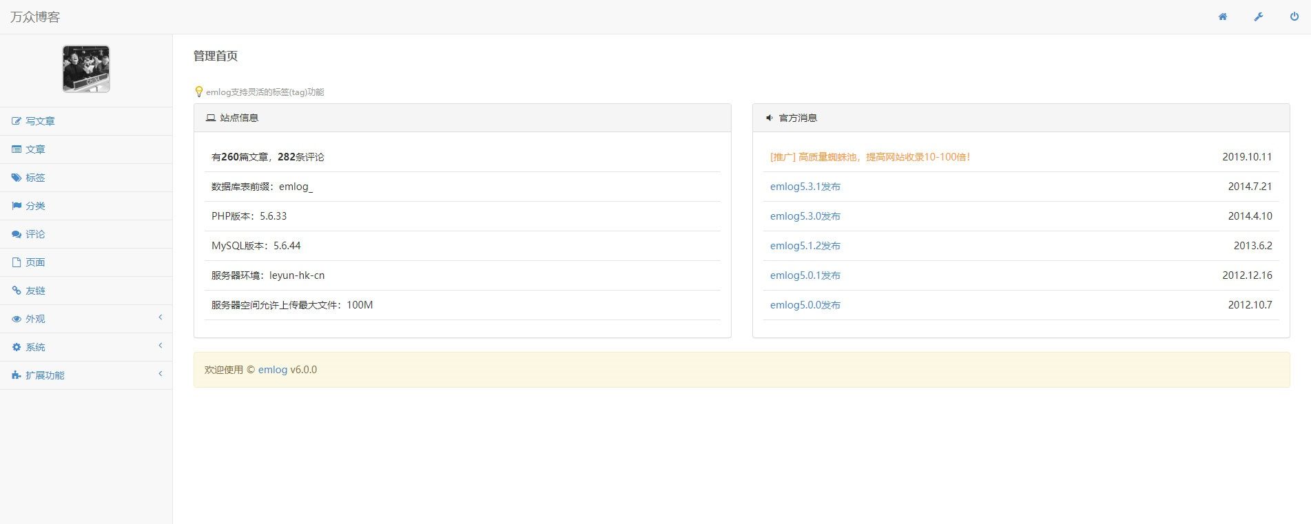1311x524 pixels.
Task: Click the 万众博客 site title
Action: click(x=35, y=17)
